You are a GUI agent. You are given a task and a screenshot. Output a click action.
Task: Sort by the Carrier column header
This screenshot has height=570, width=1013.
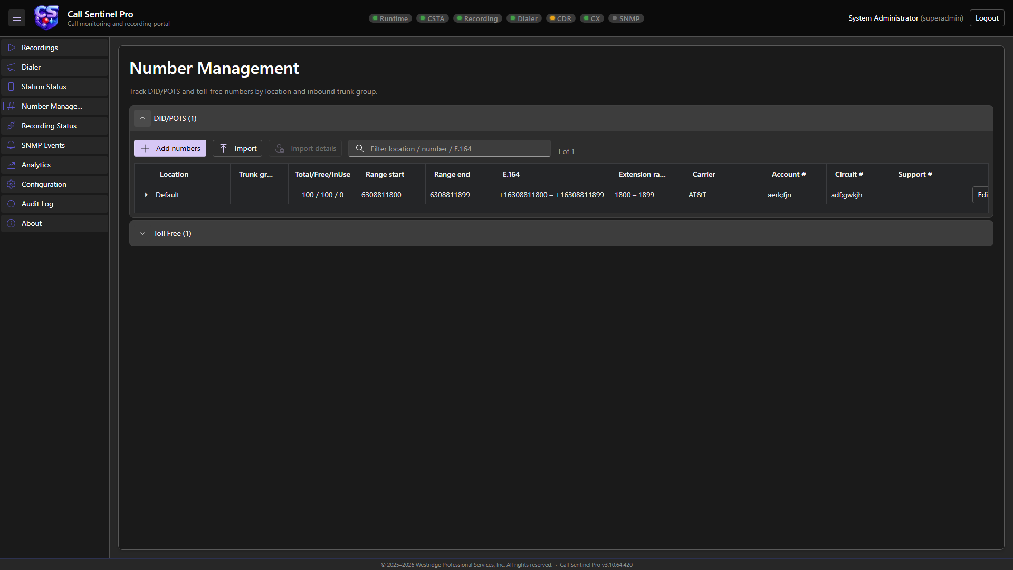click(x=723, y=174)
